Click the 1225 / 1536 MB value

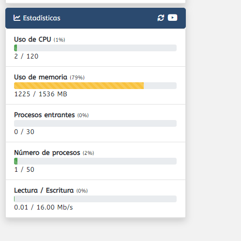tap(41, 94)
